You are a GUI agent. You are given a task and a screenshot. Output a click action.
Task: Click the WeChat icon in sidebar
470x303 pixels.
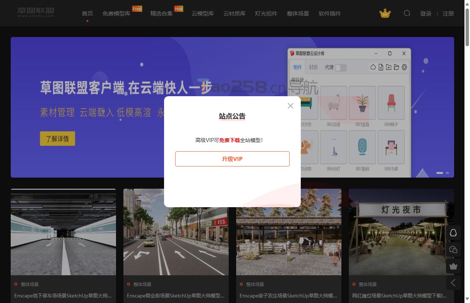coord(453,249)
